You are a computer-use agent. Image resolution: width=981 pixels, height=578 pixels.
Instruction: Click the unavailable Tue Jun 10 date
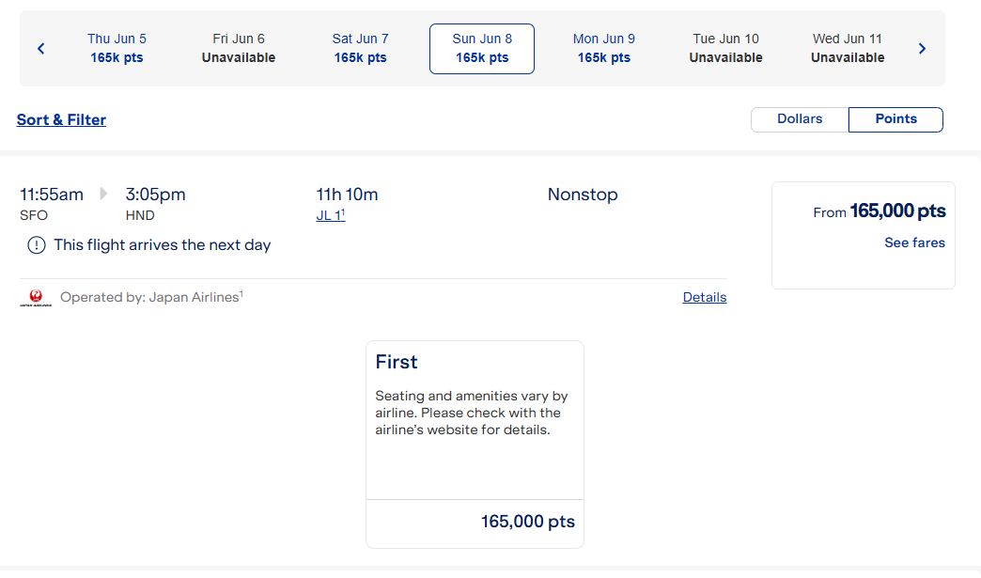pyautogui.click(x=725, y=49)
